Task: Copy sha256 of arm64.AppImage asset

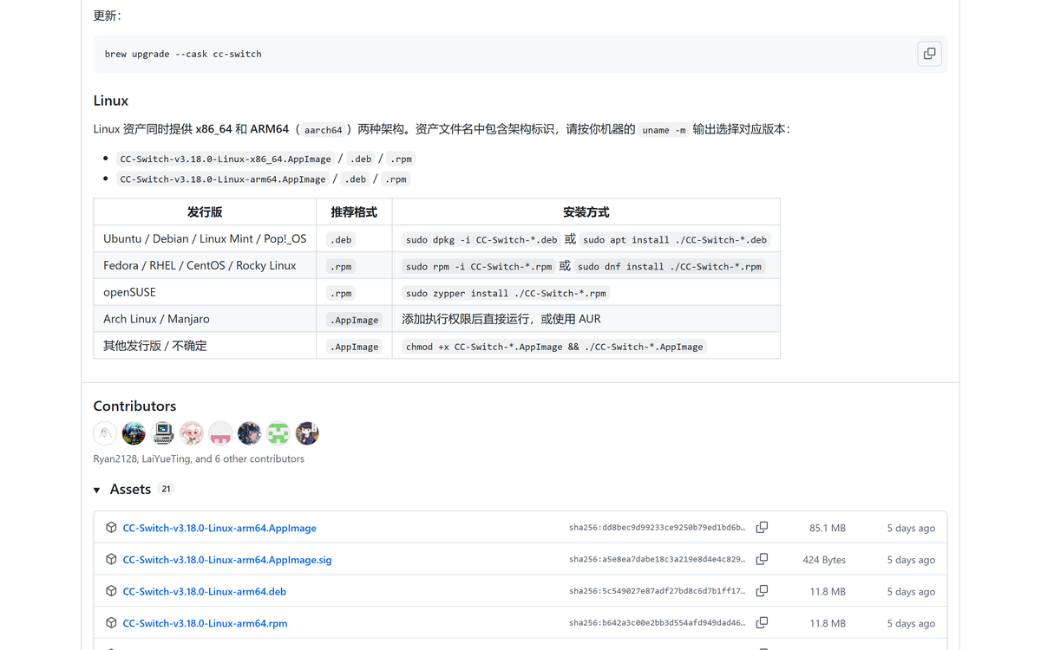Action: pos(762,527)
